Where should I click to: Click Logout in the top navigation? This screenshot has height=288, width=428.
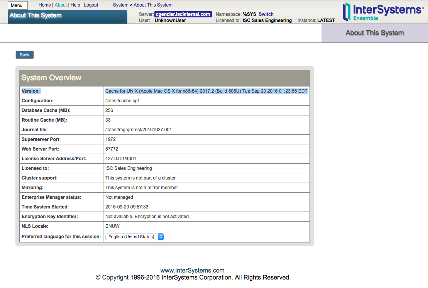click(91, 5)
